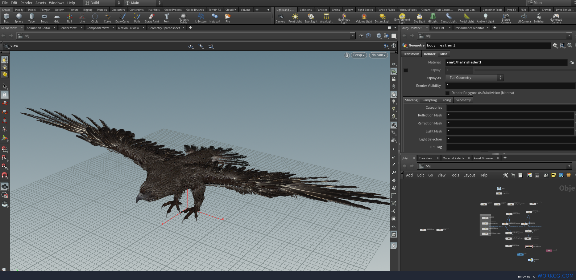This screenshot has width=576, height=280.
Task: Add a new pane tab next to Performance Monitor
Action: [495, 28]
